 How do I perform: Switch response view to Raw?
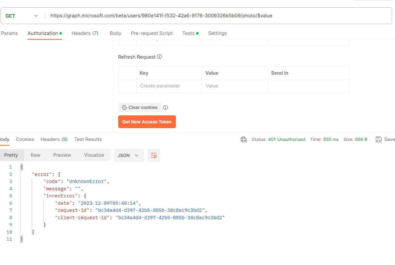tap(35, 155)
